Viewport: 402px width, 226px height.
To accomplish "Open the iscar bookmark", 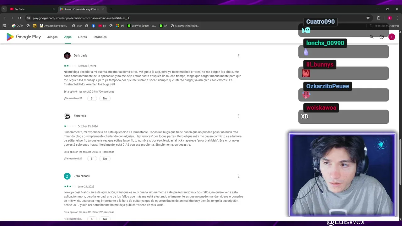I will 77,26.
